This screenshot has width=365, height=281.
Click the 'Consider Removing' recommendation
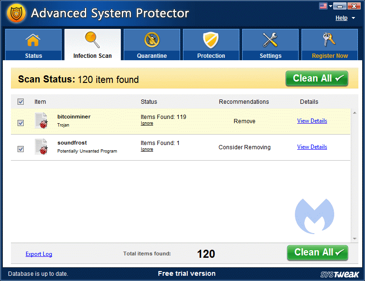point(245,147)
